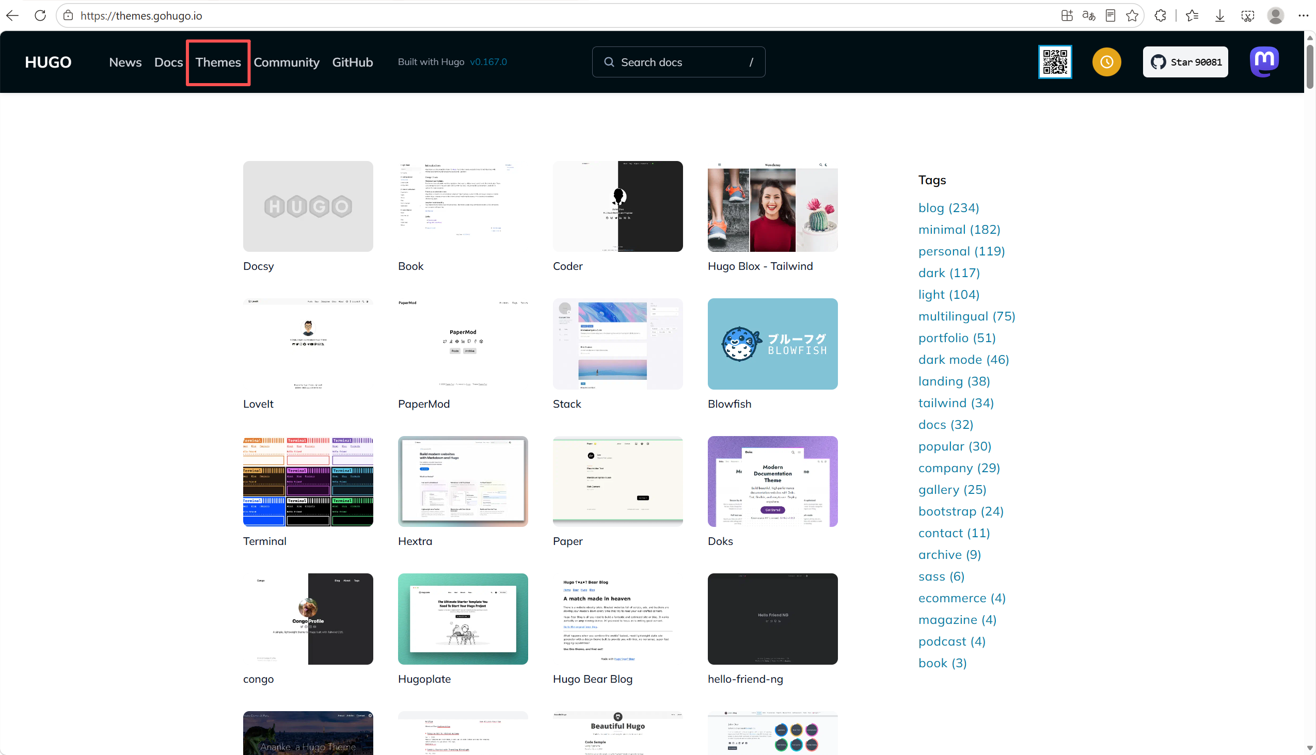Select the dark mode (46) tag
This screenshot has width=1316, height=755.
[x=963, y=360]
